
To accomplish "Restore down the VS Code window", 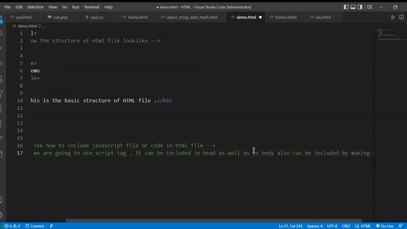I will point(395,7).
